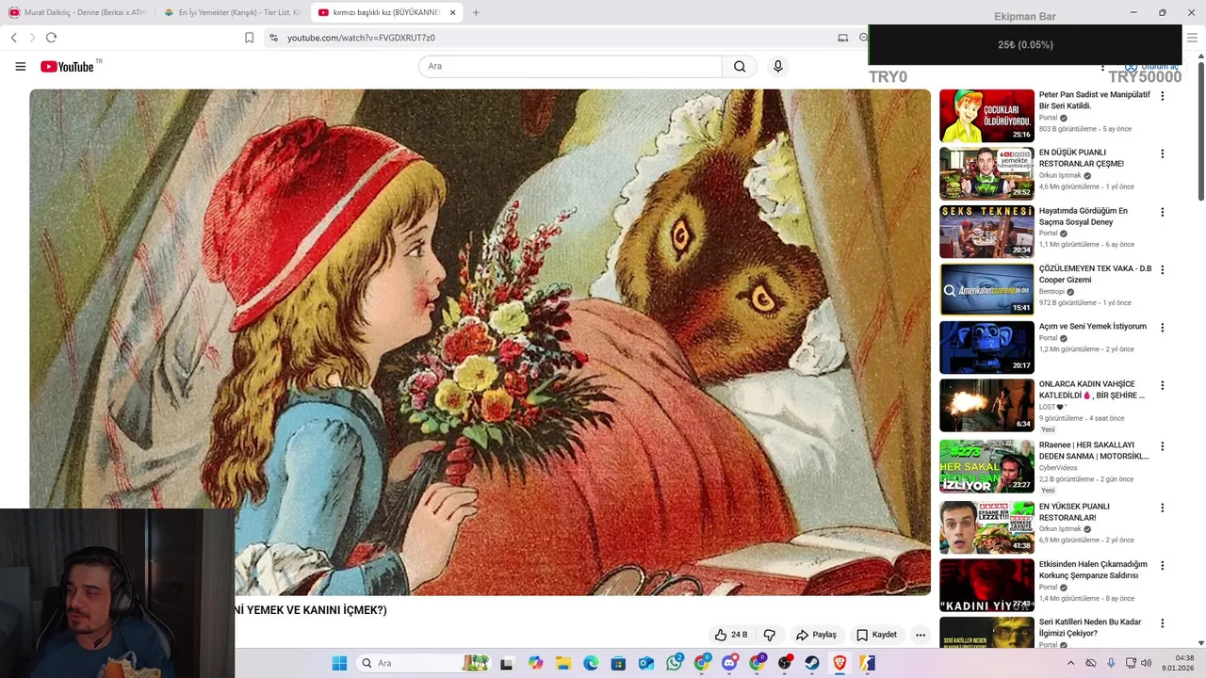Open Steam from the taskbar
Screen dimensions: 1206x678
(811, 663)
